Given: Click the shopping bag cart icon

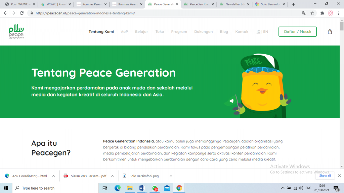Looking at the screenshot, I should (330, 32).
